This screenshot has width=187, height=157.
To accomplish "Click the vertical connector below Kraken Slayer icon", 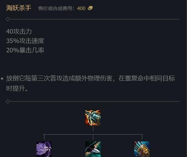I will [93, 129].
